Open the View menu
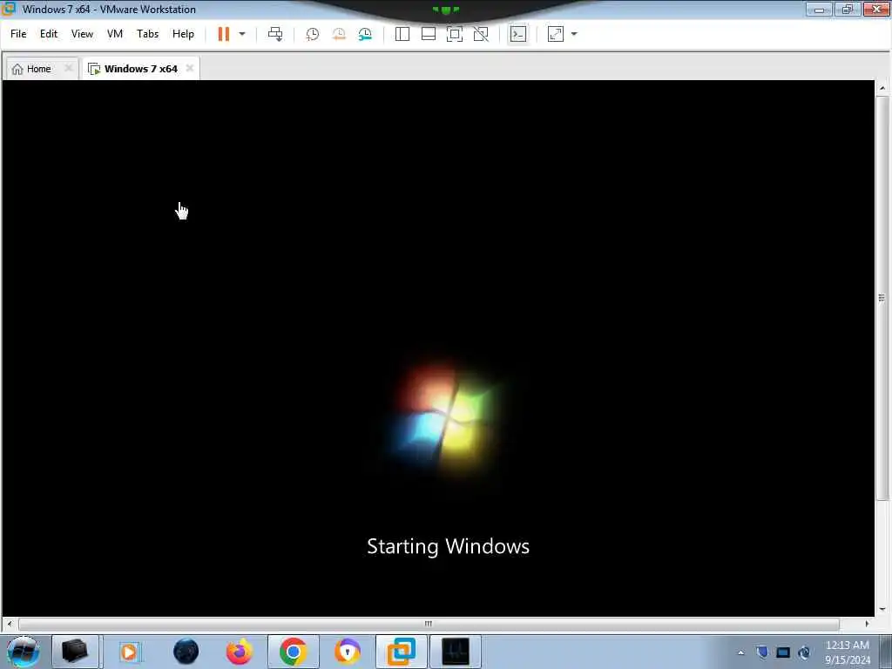This screenshot has width=892, height=669. 82,34
